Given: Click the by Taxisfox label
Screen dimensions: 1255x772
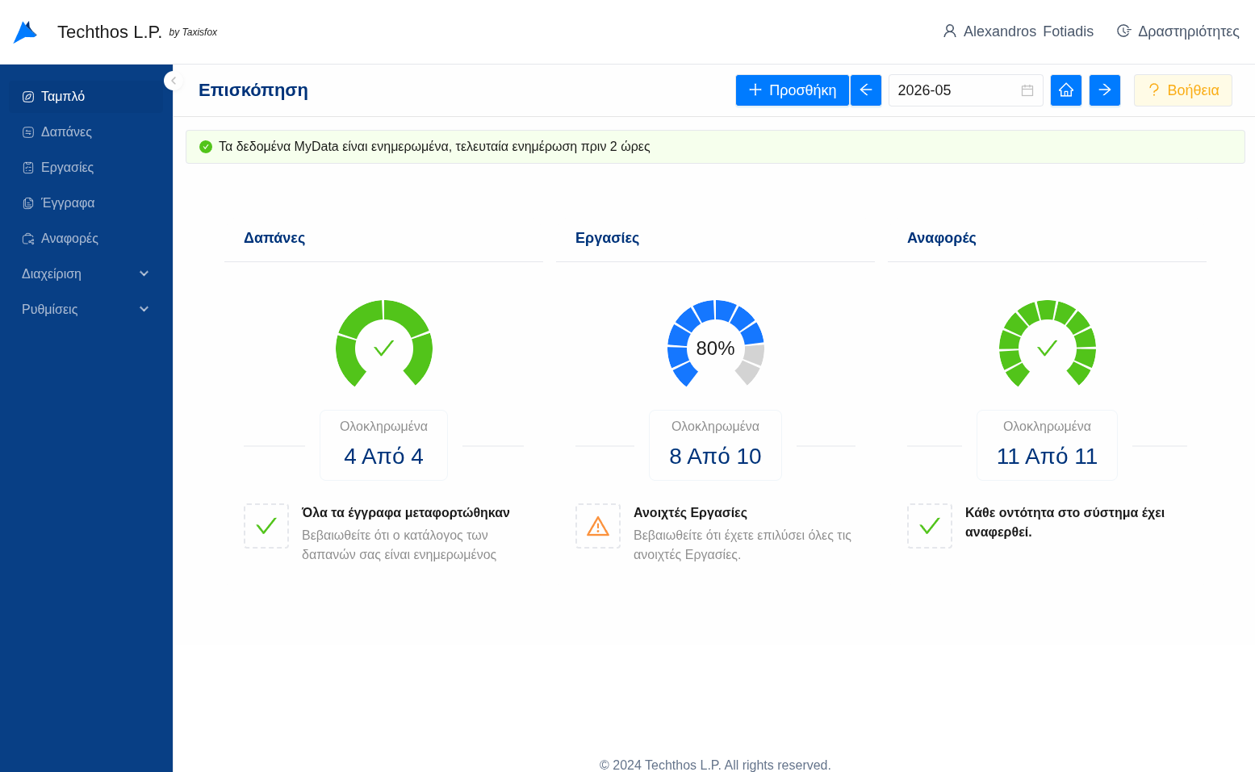Looking at the screenshot, I should point(193,32).
